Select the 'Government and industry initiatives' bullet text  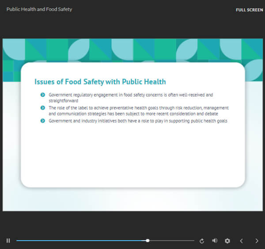click(x=138, y=121)
